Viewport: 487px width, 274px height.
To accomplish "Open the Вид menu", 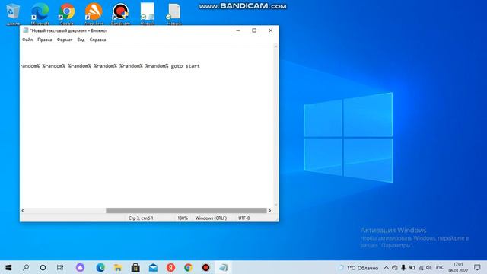I will pos(81,40).
